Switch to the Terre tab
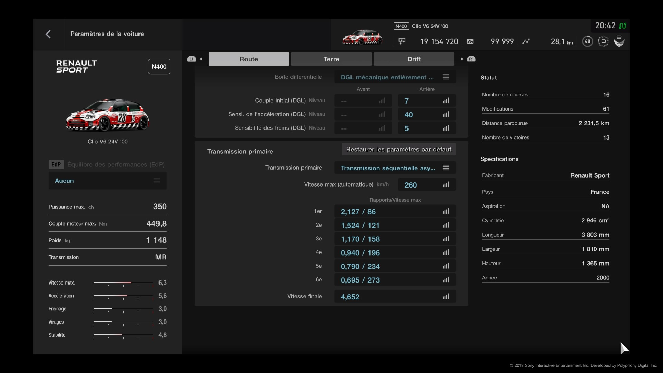Viewport: 663px width, 373px height. 331,59
